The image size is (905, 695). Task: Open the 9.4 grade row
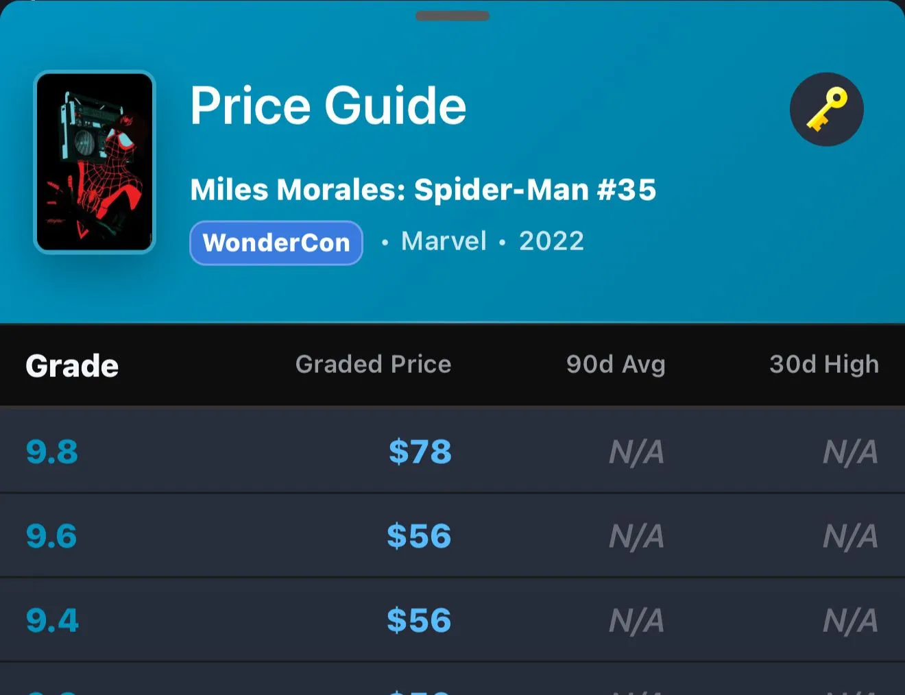(x=452, y=620)
